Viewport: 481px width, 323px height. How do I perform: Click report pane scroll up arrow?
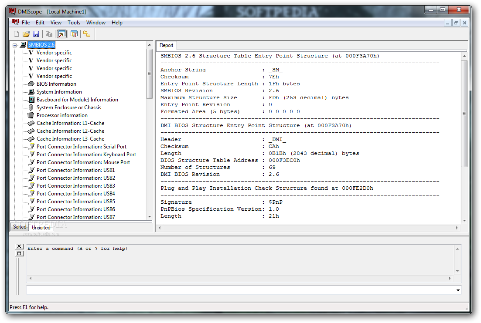[464, 56]
